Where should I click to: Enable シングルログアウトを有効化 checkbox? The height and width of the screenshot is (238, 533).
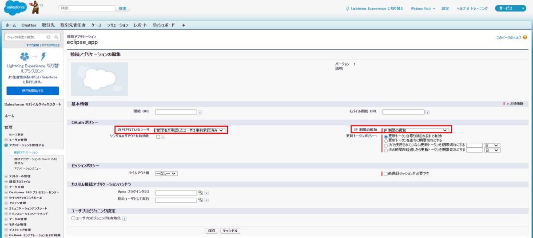coord(158,137)
